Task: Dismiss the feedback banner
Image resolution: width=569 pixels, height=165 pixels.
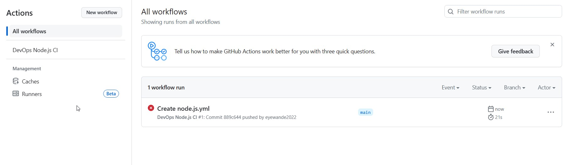Action: [552, 45]
